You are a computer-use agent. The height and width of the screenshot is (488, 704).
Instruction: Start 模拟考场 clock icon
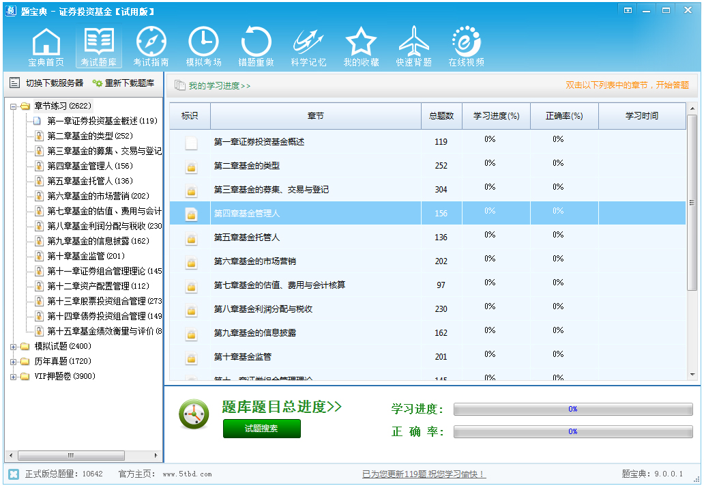pyautogui.click(x=204, y=46)
